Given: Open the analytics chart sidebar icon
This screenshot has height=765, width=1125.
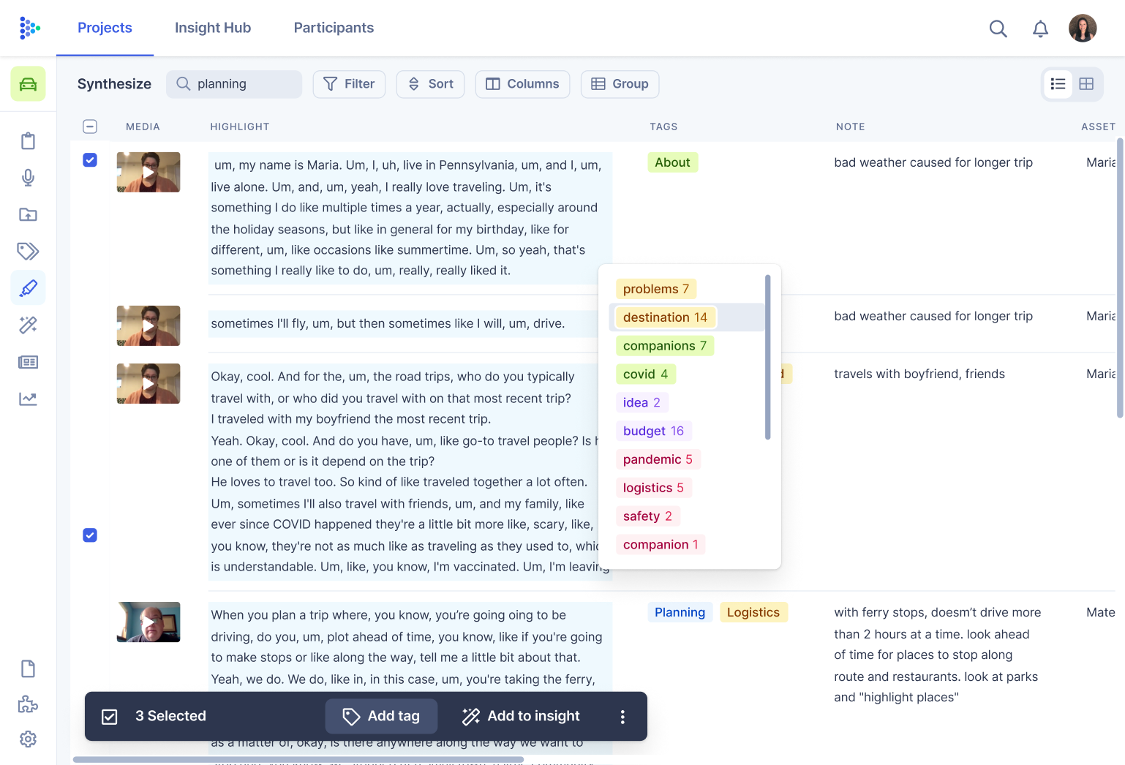Looking at the screenshot, I should click(x=28, y=399).
